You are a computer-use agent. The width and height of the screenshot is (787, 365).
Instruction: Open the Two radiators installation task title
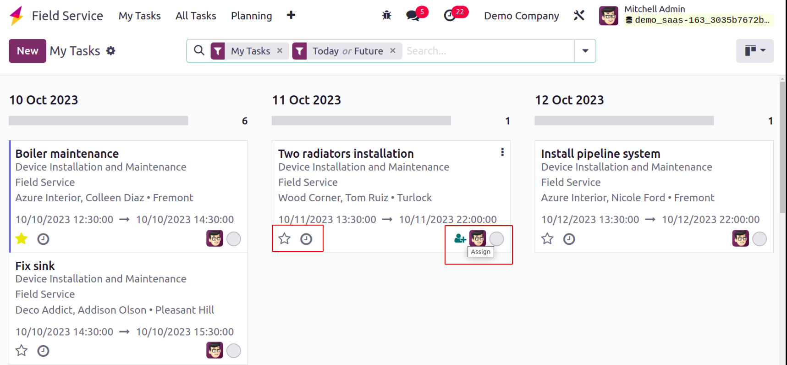click(346, 154)
